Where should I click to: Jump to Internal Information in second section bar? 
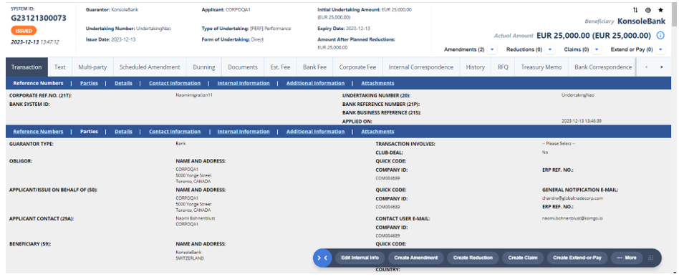244,132
